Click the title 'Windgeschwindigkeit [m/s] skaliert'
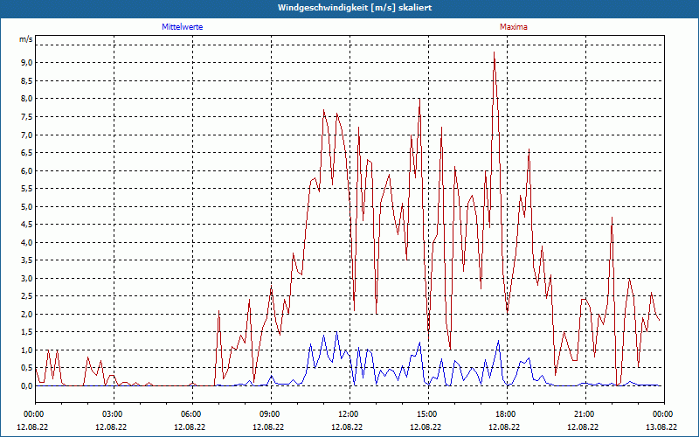 355,8
